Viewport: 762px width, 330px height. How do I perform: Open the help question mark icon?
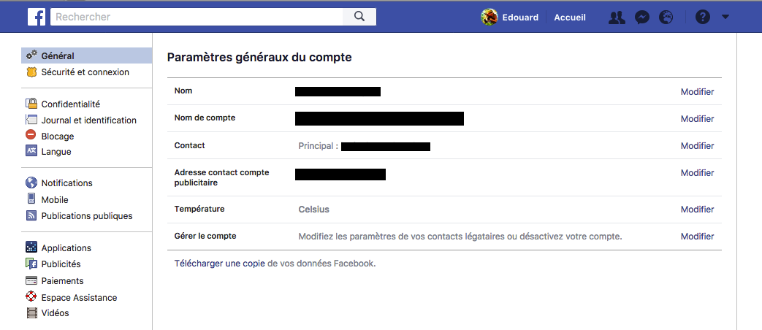click(x=703, y=18)
